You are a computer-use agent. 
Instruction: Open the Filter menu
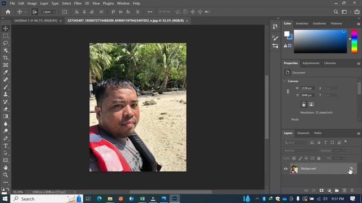point(77,3)
